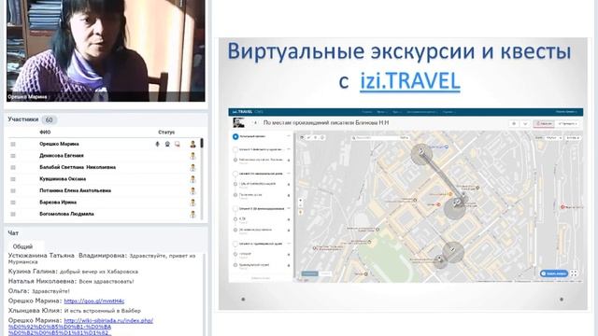
Task: Click the avatar icon of Богомолова Людмила
Action: pyautogui.click(x=193, y=214)
